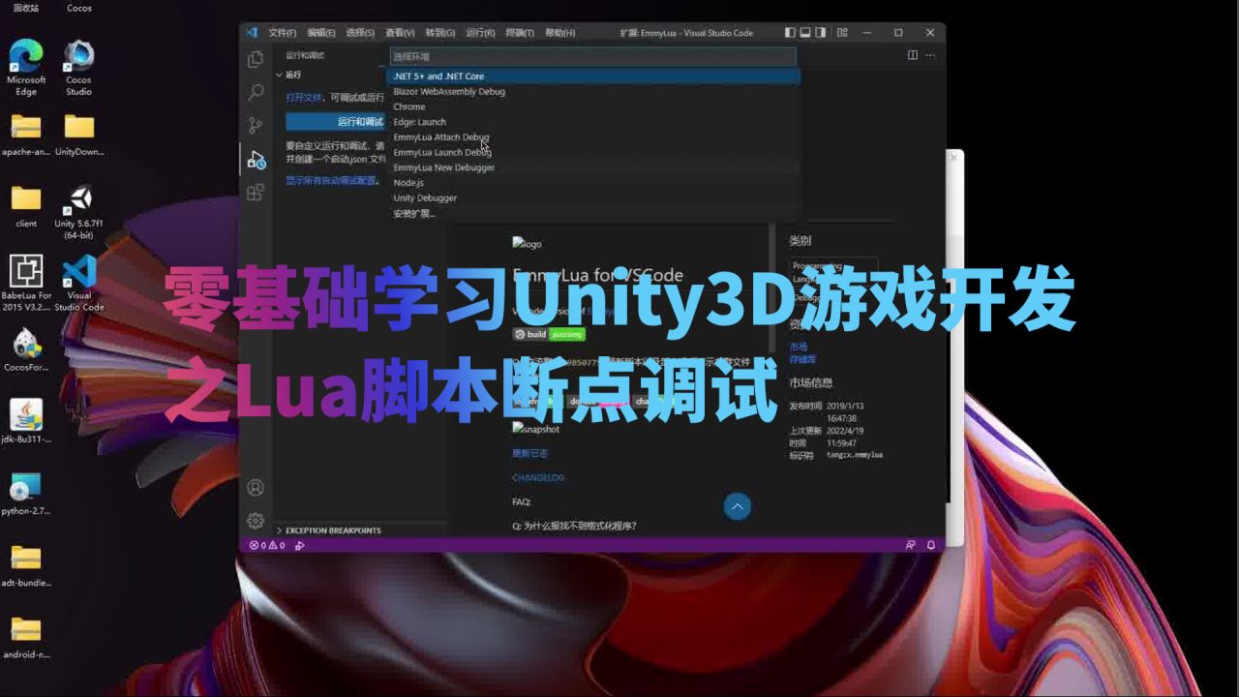Viewport: 1239px width, 697px height.
Task: Open the 编辑(E) menu
Action: pyautogui.click(x=321, y=33)
